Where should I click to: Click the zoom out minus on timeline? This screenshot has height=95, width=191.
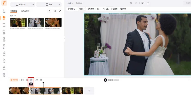pos(188,80)
